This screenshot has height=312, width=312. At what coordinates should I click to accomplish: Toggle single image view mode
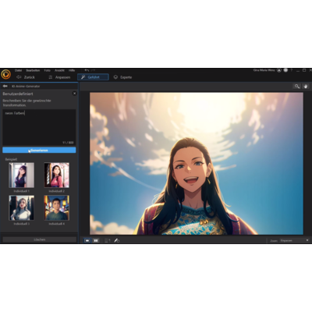(87, 240)
